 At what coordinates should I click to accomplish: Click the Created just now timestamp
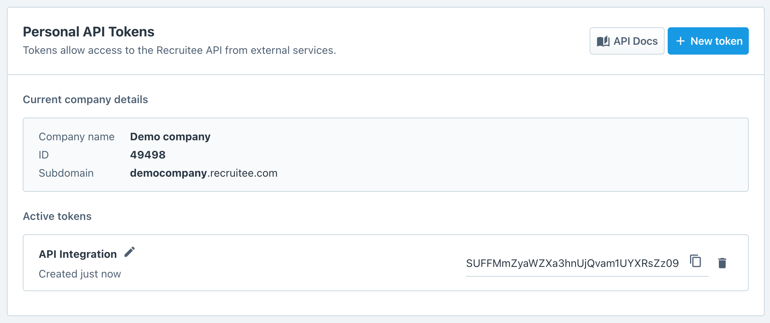click(x=80, y=274)
